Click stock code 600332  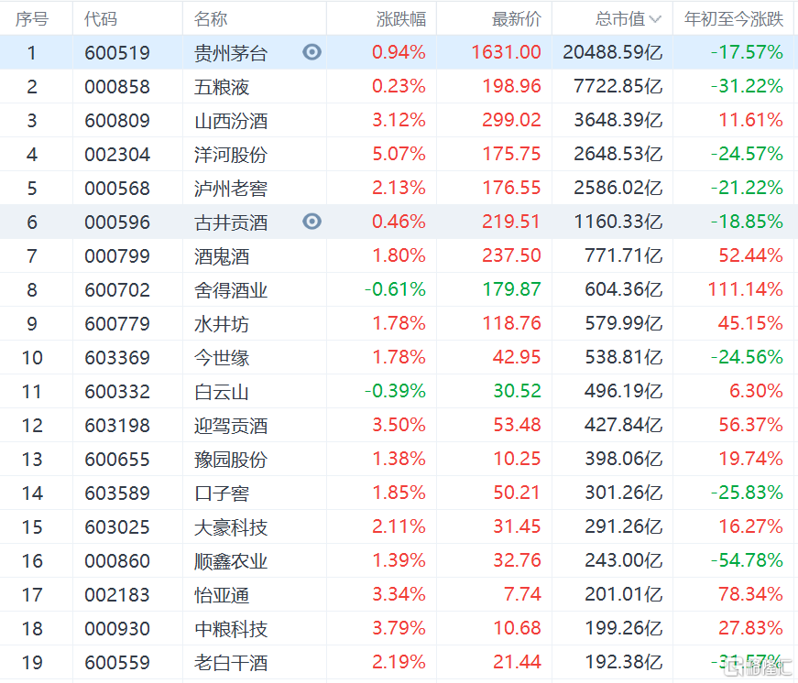pyautogui.click(x=117, y=392)
